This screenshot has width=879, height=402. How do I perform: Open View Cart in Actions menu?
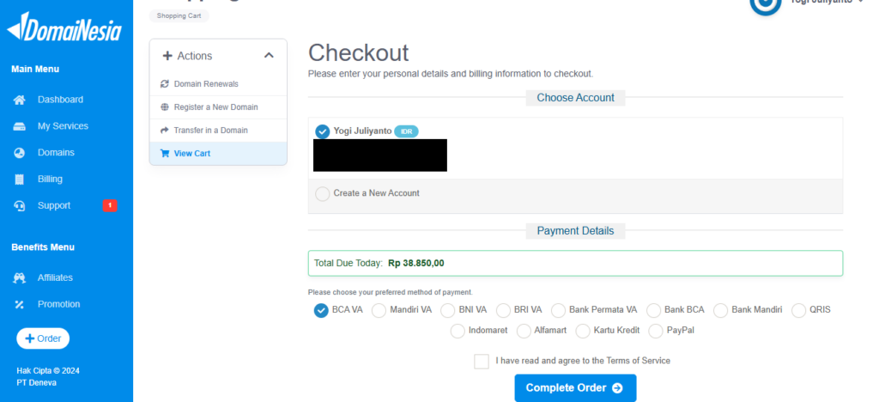[191, 154]
